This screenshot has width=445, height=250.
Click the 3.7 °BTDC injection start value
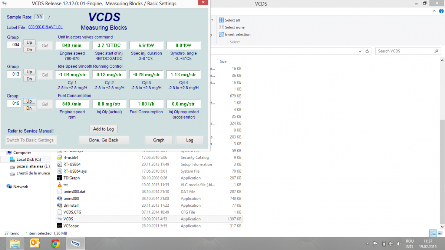[109, 45]
